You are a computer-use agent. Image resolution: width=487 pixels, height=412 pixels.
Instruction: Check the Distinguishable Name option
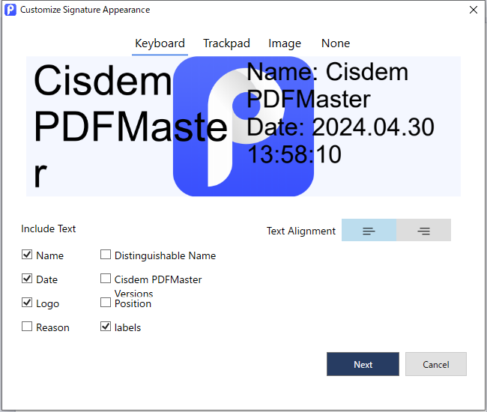(106, 255)
